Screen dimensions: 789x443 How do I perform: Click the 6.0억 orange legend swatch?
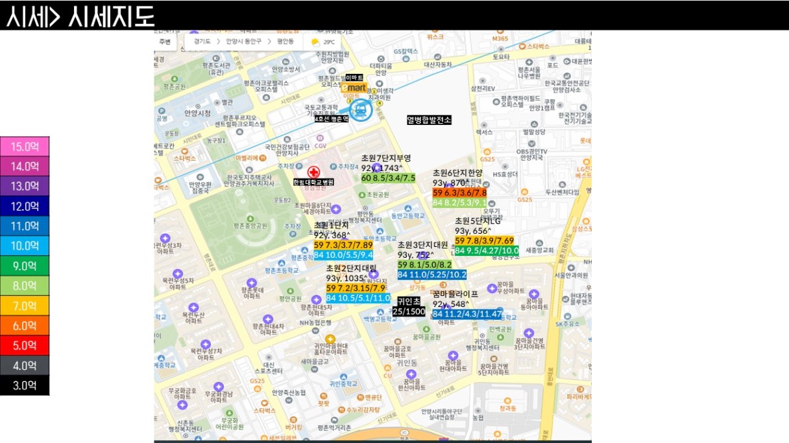tap(24, 326)
